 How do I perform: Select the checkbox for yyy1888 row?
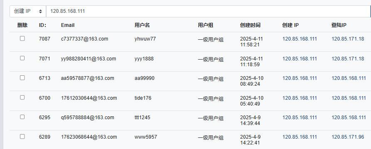pyautogui.click(x=22, y=58)
